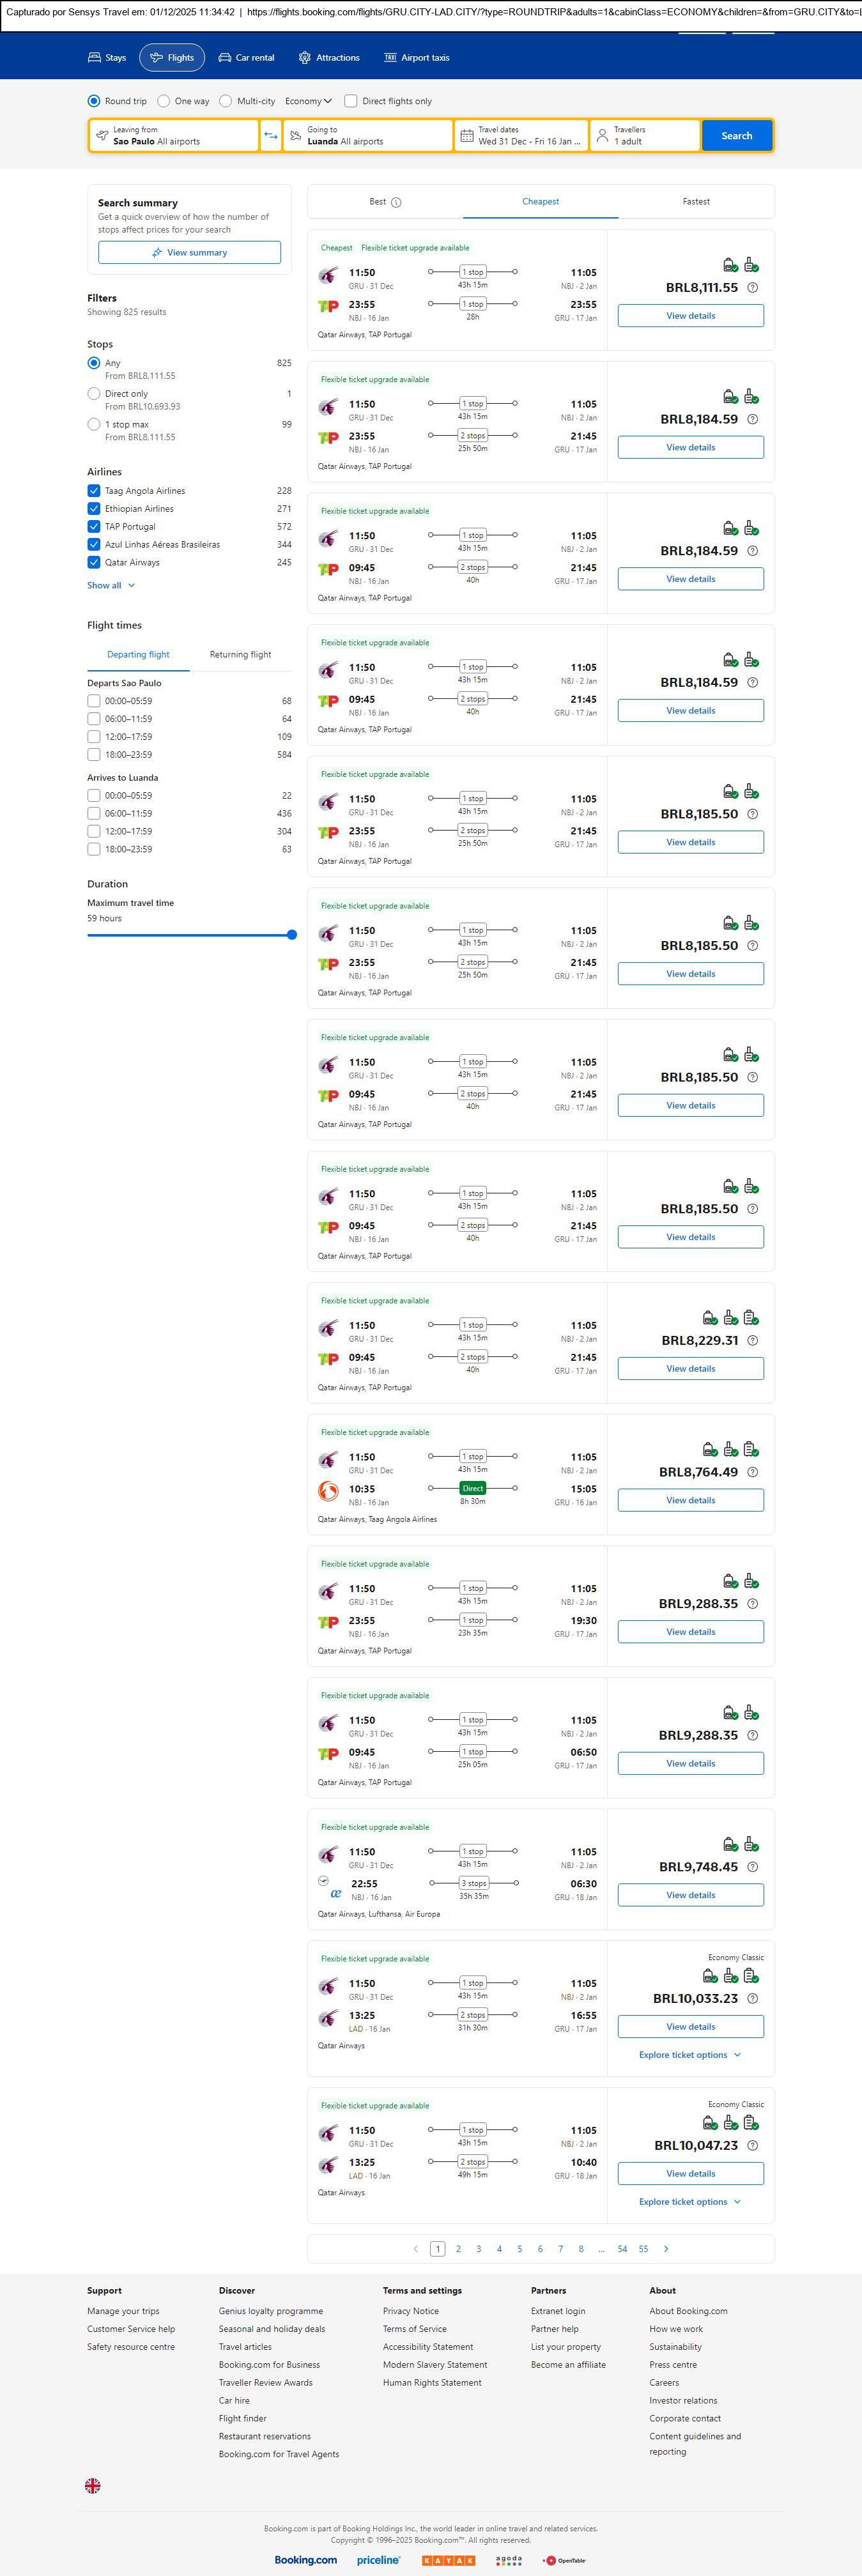Click the Maximum travel time slider handle
Viewport: 862px width, 2576px height.
pos(292,935)
